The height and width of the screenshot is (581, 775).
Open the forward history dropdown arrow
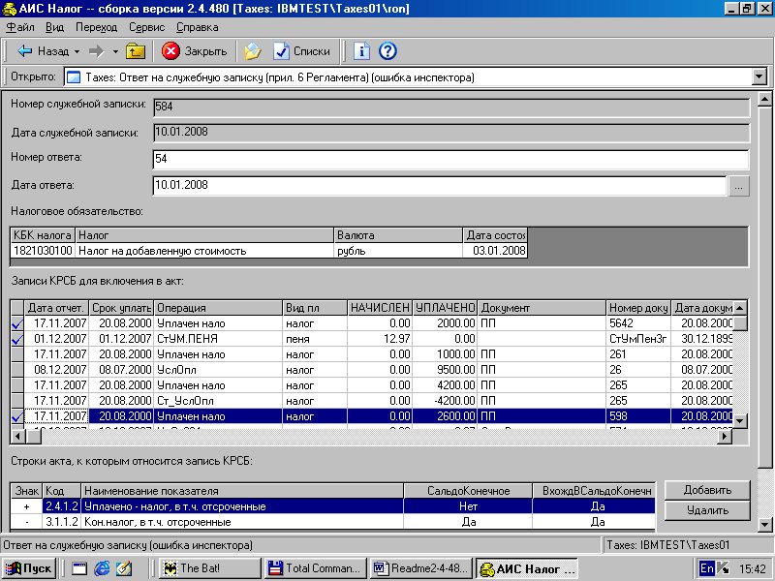click(115, 51)
